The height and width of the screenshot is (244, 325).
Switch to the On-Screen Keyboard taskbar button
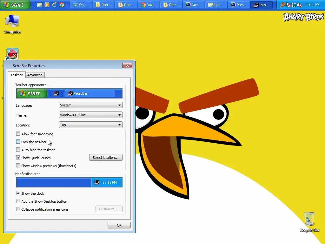(x=81, y=5)
